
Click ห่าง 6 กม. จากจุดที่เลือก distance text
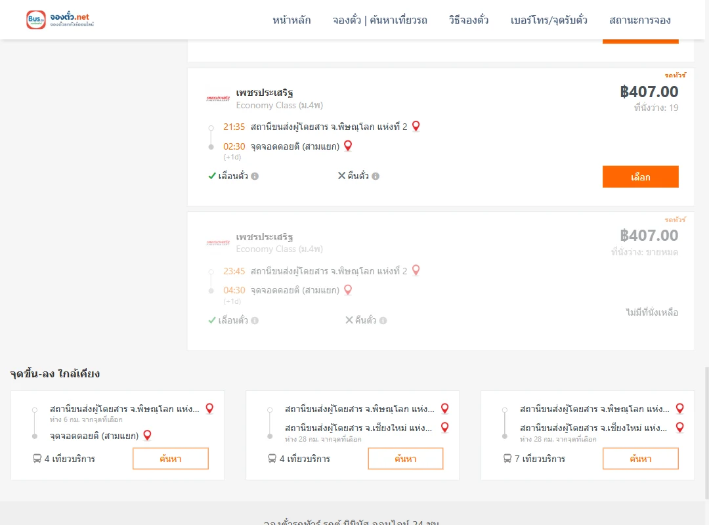[x=86, y=419]
